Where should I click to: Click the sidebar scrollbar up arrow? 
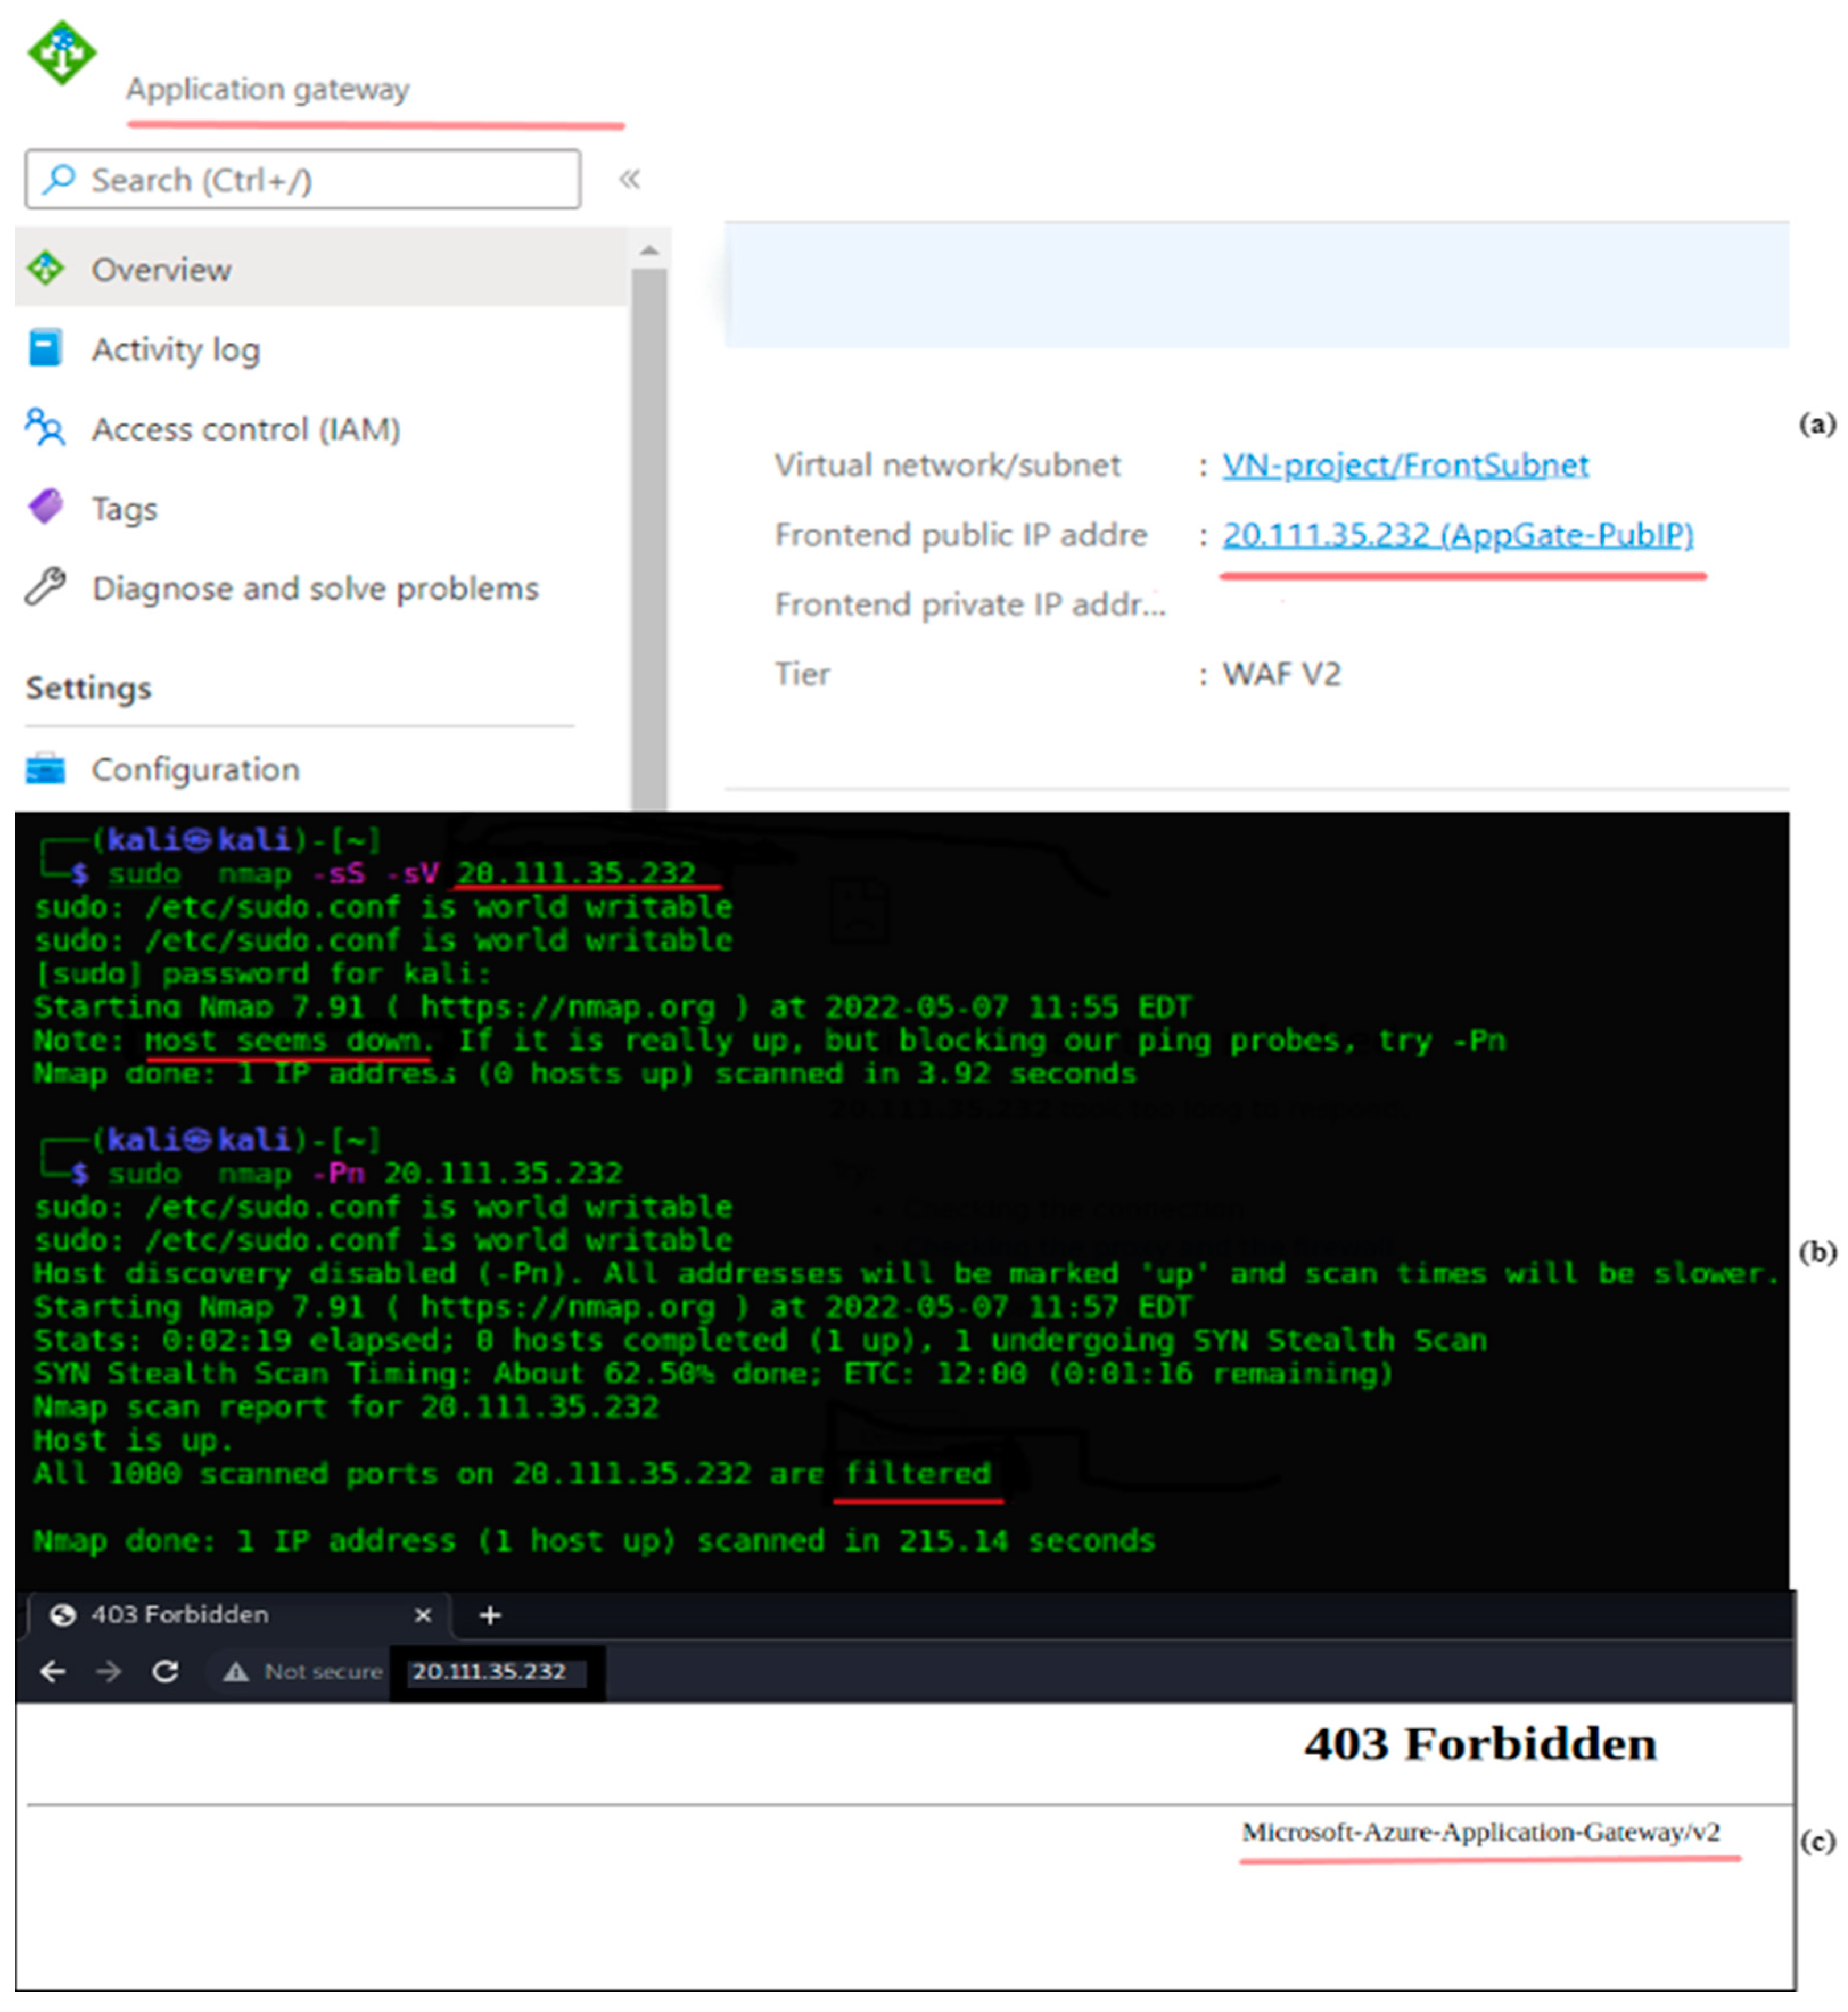tap(649, 250)
